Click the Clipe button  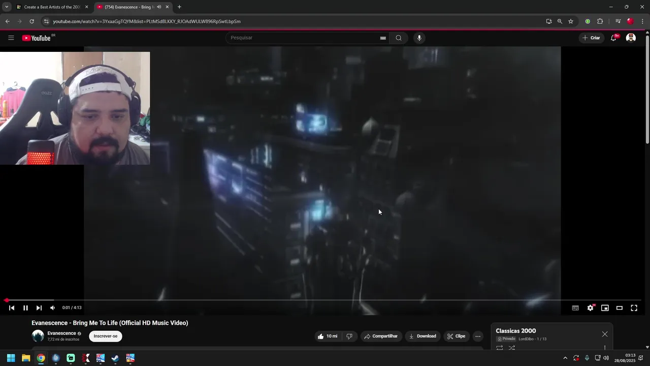coord(456,336)
